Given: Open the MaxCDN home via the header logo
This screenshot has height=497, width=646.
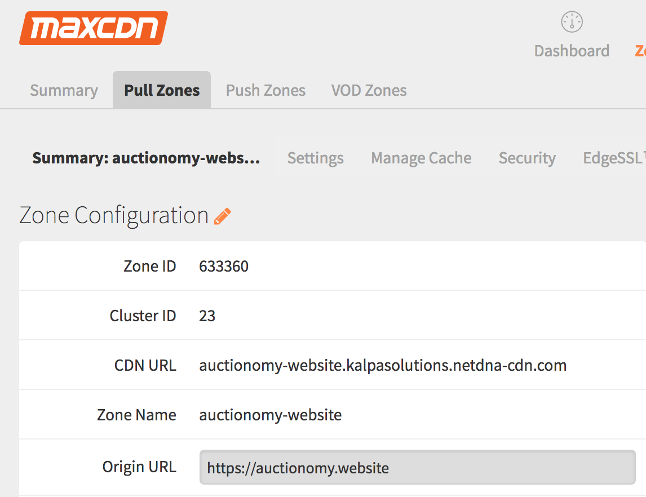Looking at the screenshot, I should [92, 28].
